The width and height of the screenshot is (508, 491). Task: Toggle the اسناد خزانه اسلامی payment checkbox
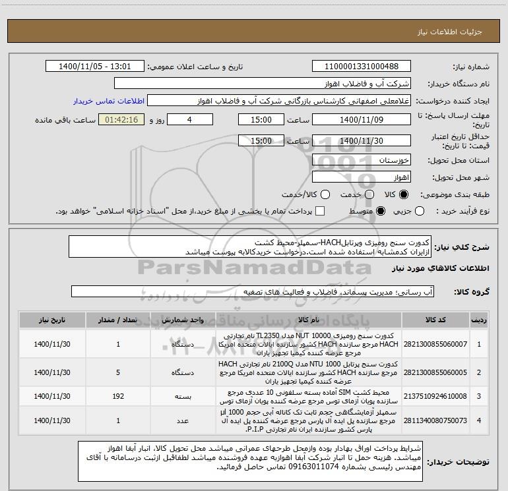[320, 211]
